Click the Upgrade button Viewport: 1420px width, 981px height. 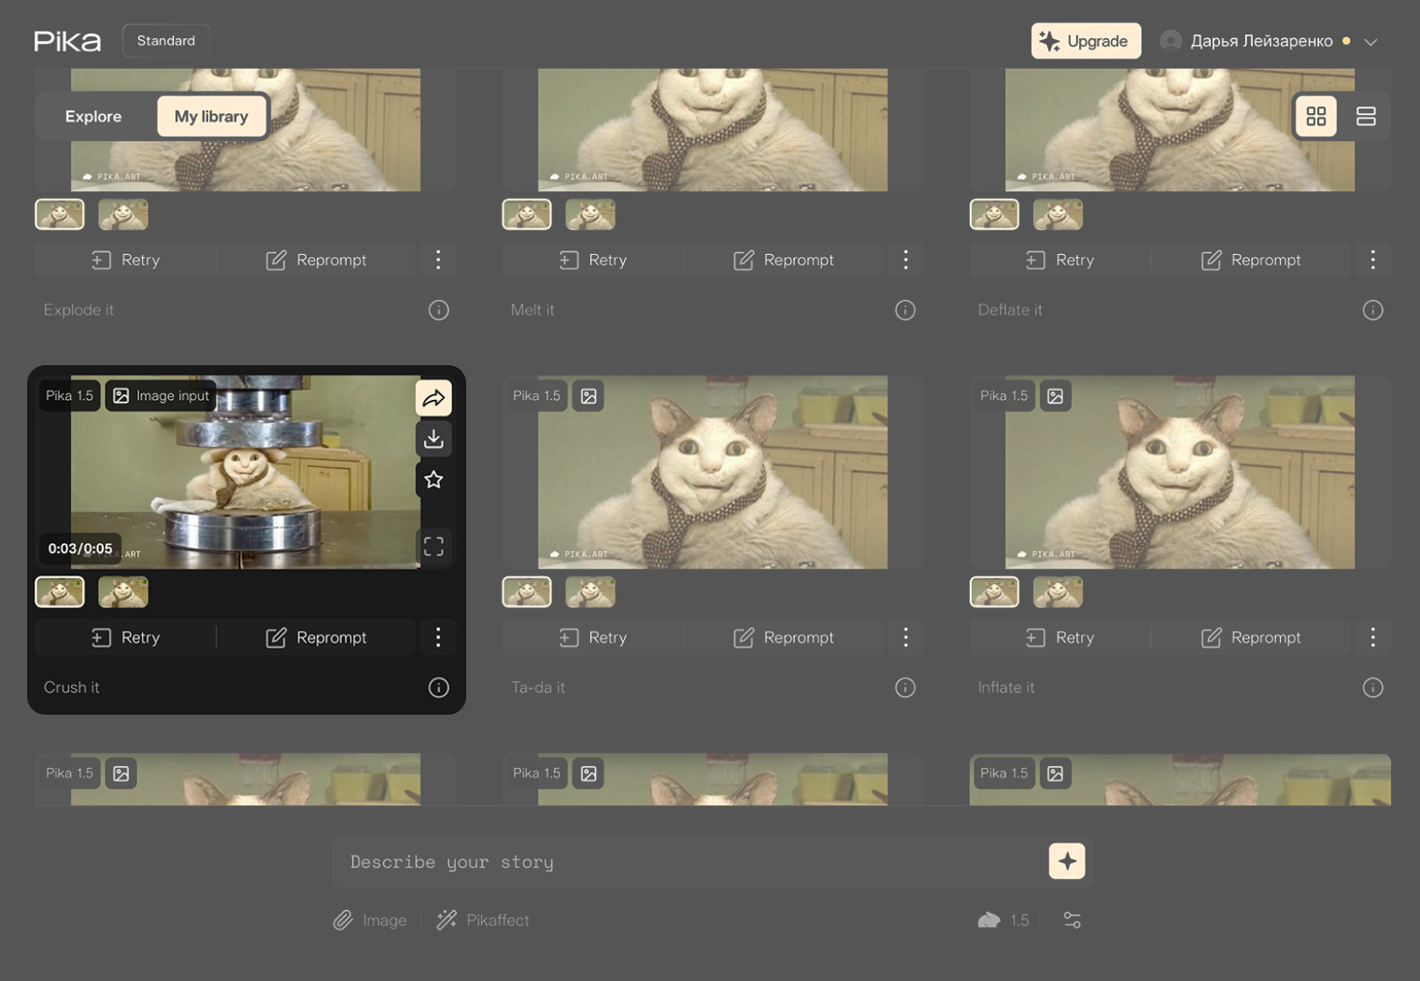tap(1086, 41)
